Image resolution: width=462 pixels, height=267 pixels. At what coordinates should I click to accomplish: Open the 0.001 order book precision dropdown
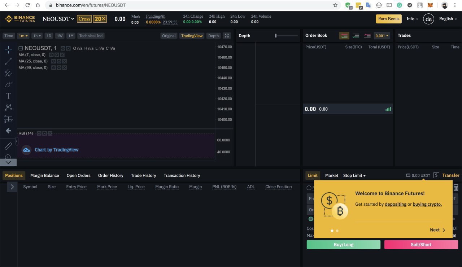point(382,36)
